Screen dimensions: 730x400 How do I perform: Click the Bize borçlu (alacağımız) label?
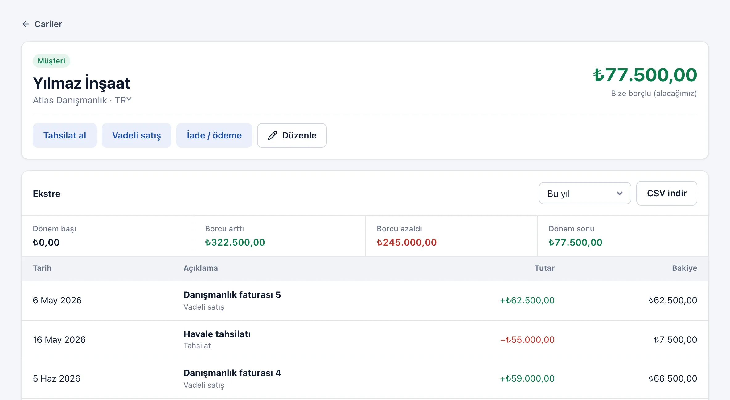click(654, 94)
